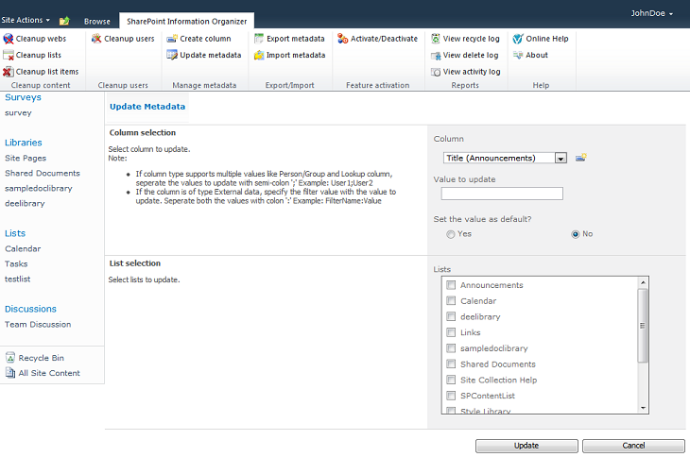This screenshot has height=457, width=690.
Task: Click the Cancel button
Action: click(633, 446)
